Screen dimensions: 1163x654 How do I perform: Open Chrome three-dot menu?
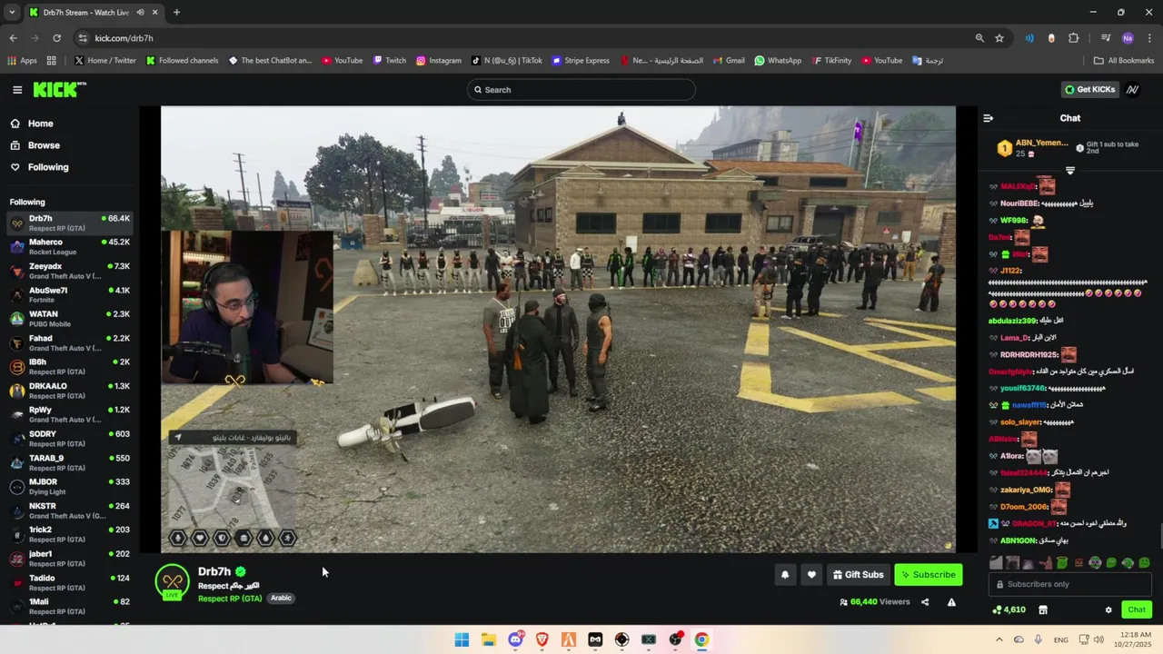point(1149,38)
